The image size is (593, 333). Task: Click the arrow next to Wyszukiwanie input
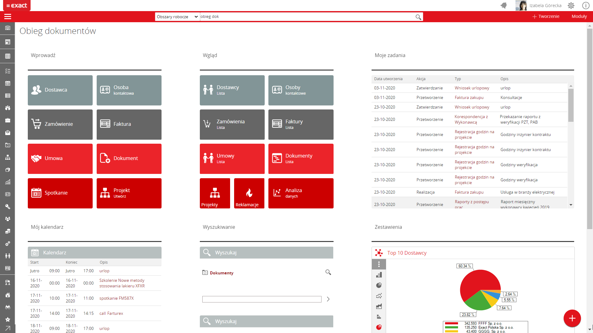328,299
